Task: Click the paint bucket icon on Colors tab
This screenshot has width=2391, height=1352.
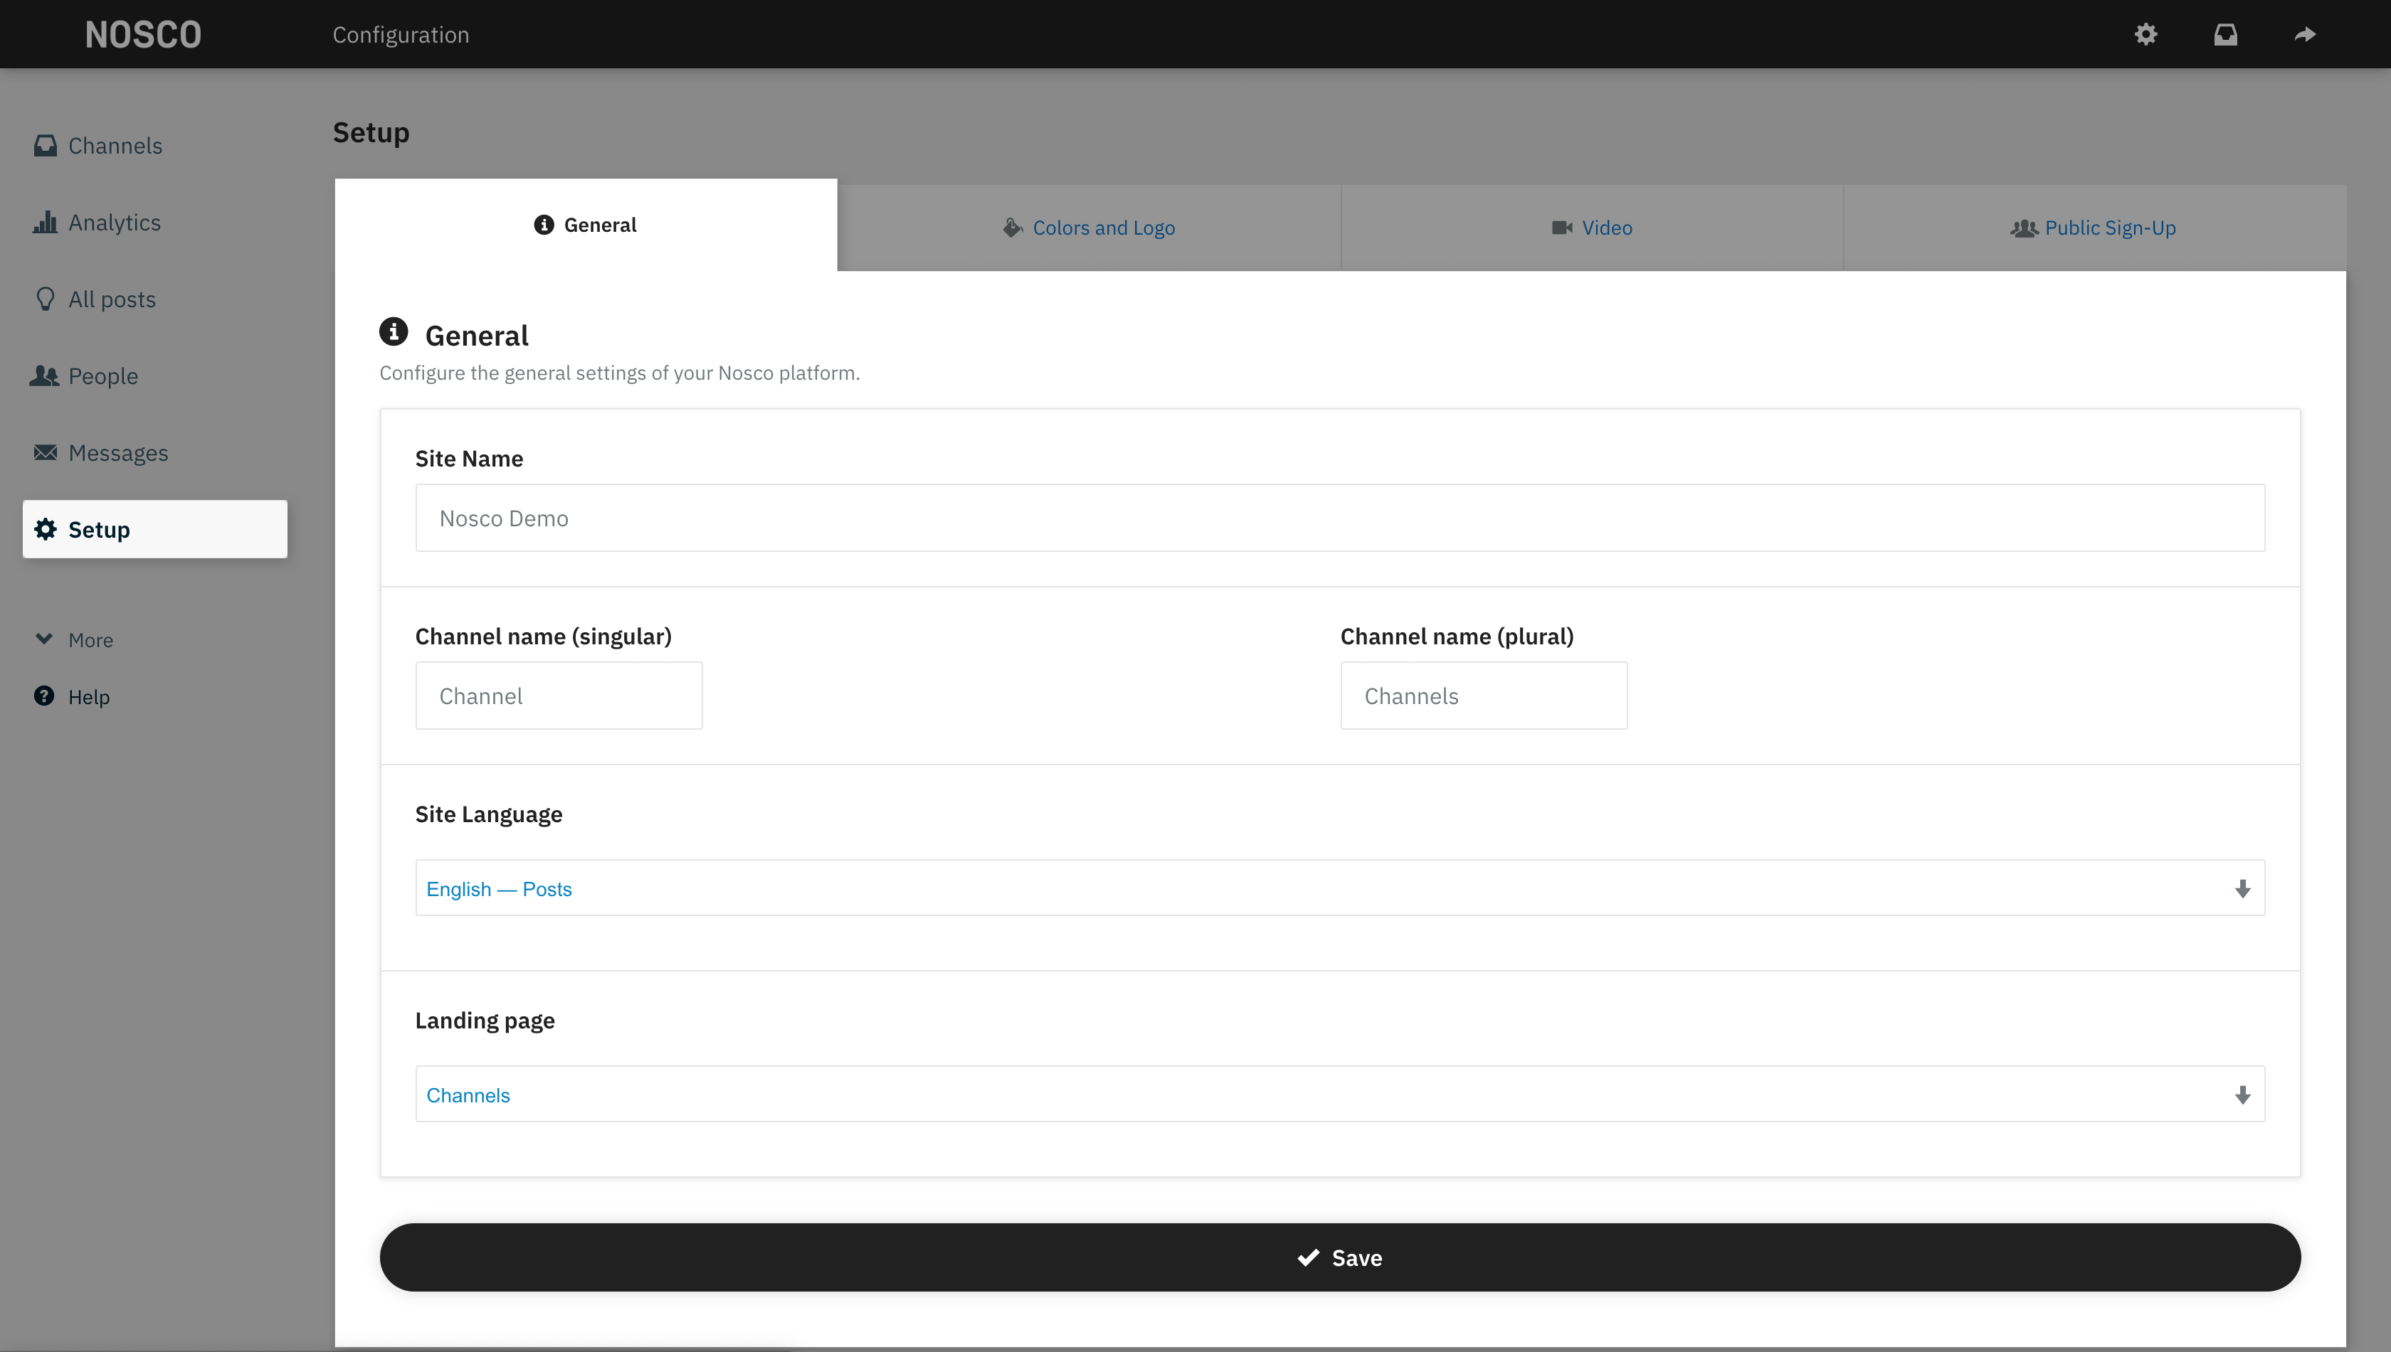Action: click(1013, 228)
